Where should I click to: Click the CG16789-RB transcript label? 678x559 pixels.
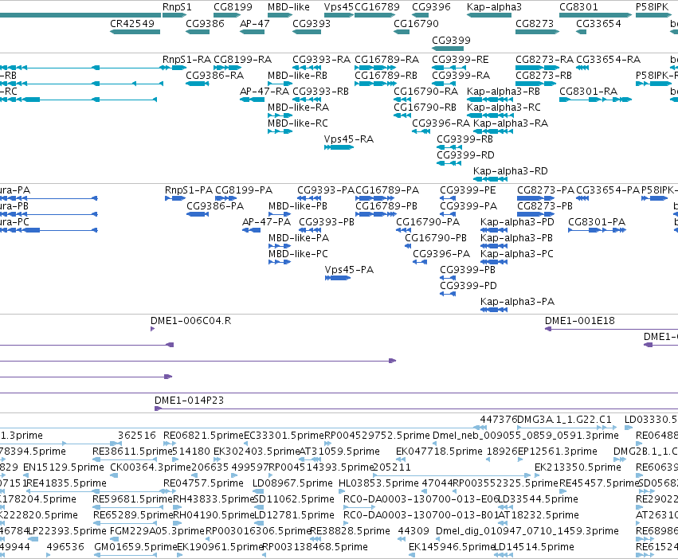[386, 75]
